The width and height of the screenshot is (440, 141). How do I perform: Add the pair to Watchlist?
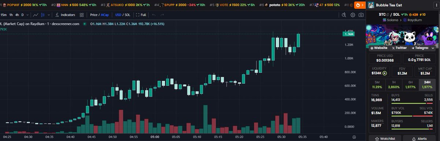385,138
